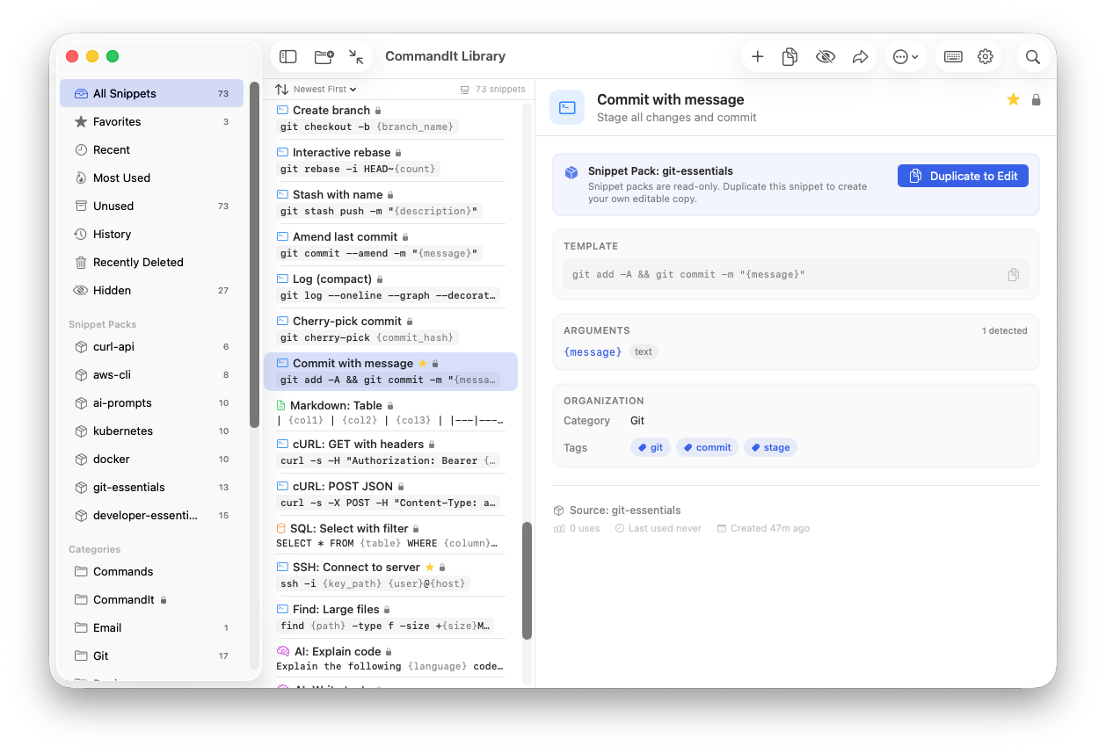
Task: Open settings with the gear icon
Action: (x=986, y=57)
